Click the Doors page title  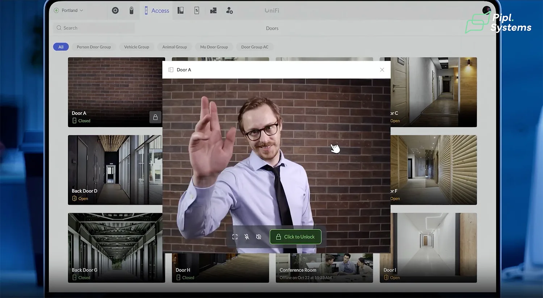(272, 28)
